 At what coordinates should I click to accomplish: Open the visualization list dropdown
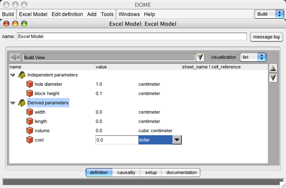(x=253, y=57)
